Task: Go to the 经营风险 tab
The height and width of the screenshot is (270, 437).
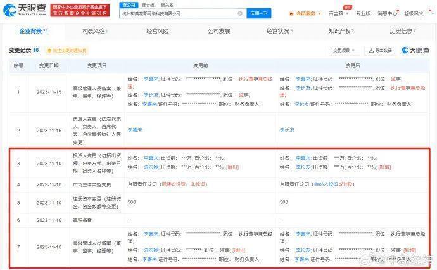Action: tap(158, 31)
